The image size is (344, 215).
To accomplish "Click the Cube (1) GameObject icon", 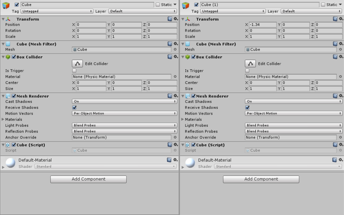I will [185, 5].
